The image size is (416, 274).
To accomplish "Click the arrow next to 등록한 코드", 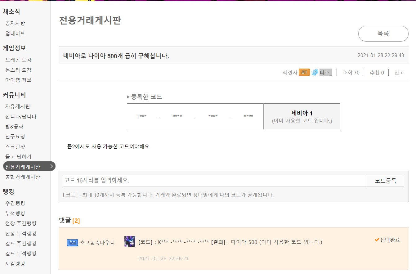I will (x=128, y=97).
